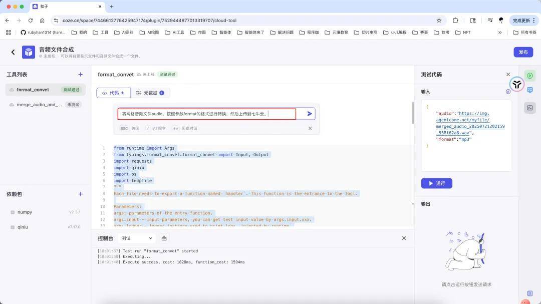541x304 pixels.
Task: Select format_convet in the tool list
Action: 33,90
